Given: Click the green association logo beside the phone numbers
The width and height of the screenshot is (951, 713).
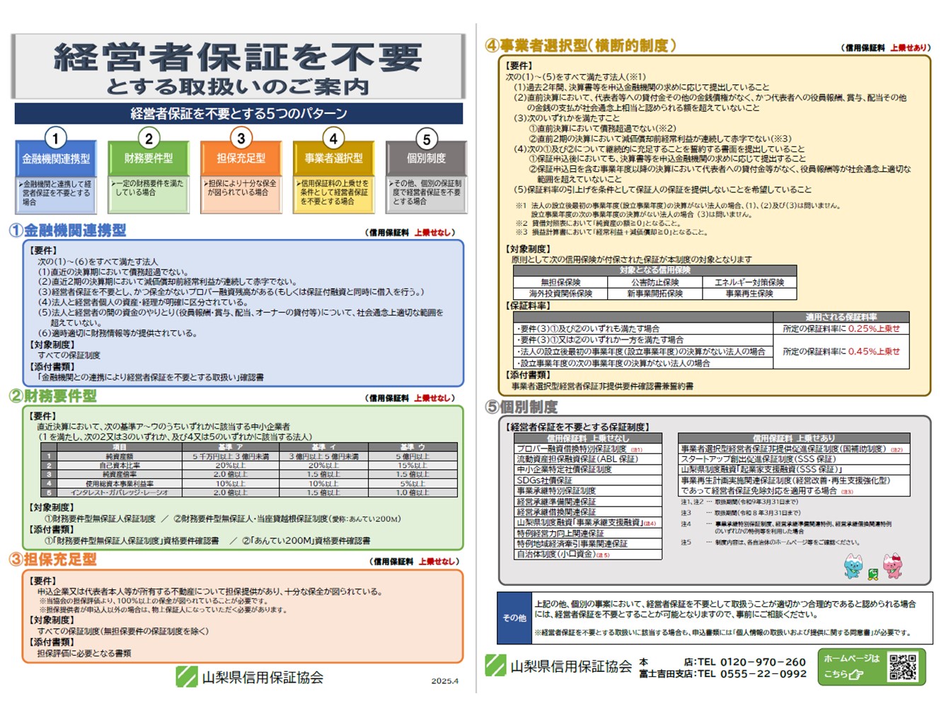Looking at the screenshot, I should pyautogui.click(x=495, y=666).
